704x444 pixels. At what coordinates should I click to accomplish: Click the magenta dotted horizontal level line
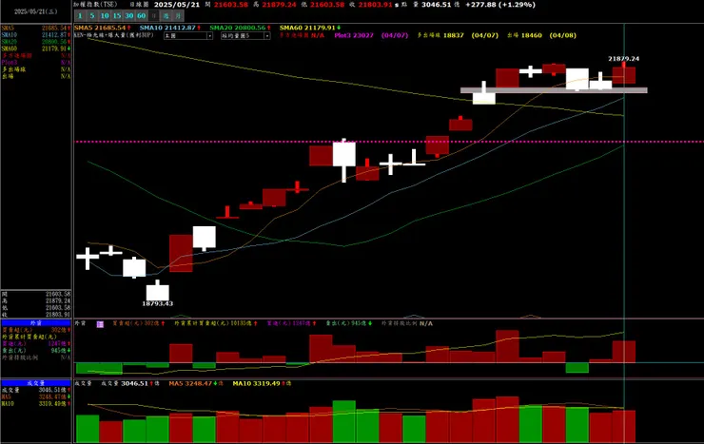389,142
